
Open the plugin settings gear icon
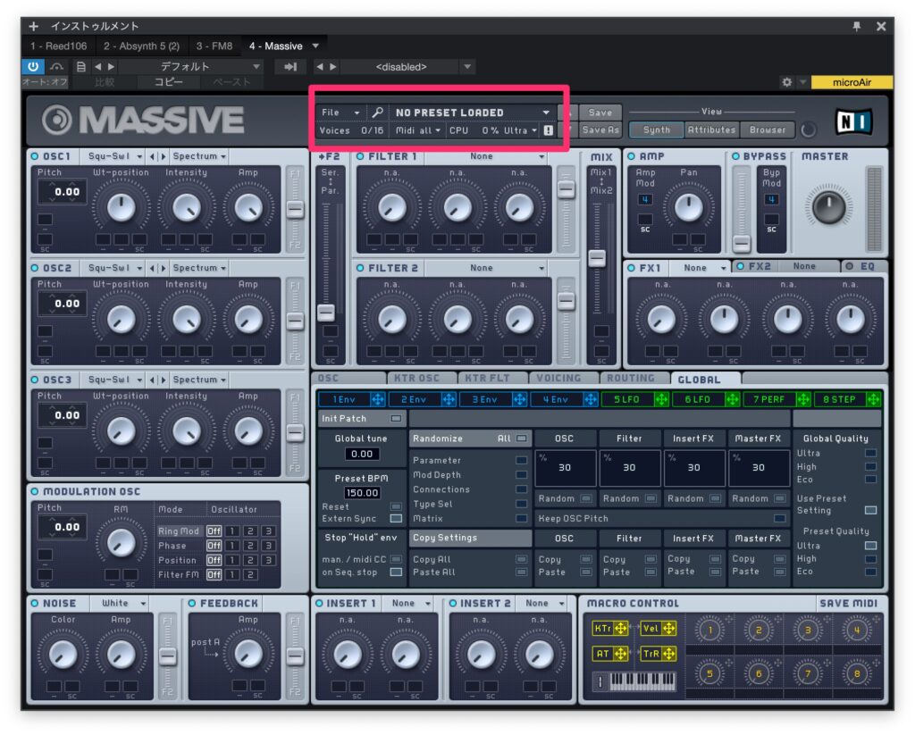(x=786, y=82)
